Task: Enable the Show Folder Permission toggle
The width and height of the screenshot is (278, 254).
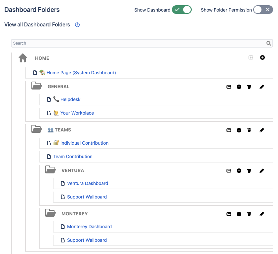Action: click(x=263, y=10)
